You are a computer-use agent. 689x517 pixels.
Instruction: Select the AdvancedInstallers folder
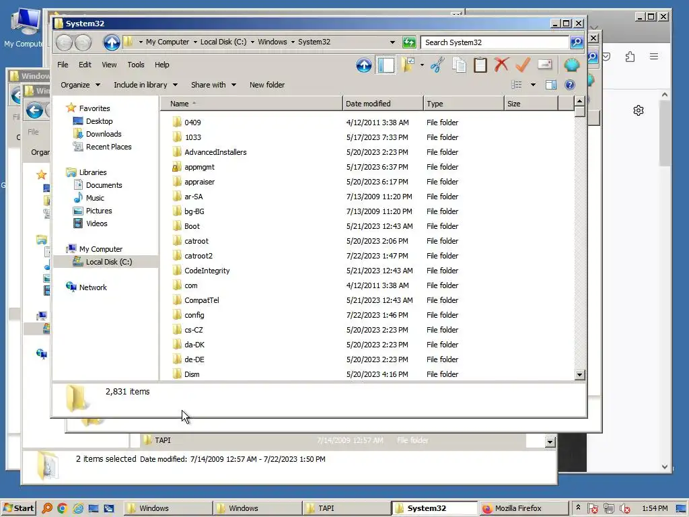point(215,152)
